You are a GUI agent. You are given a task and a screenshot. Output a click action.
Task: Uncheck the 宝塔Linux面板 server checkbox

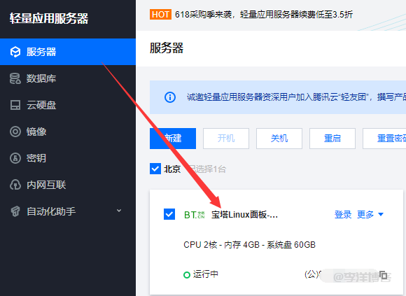pyautogui.click(x=169, y=214)
